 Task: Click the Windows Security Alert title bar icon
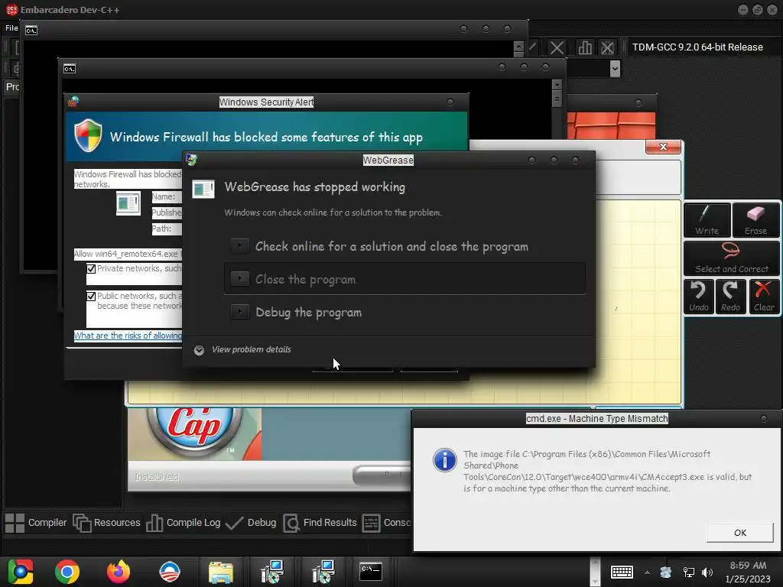(73, 102)
